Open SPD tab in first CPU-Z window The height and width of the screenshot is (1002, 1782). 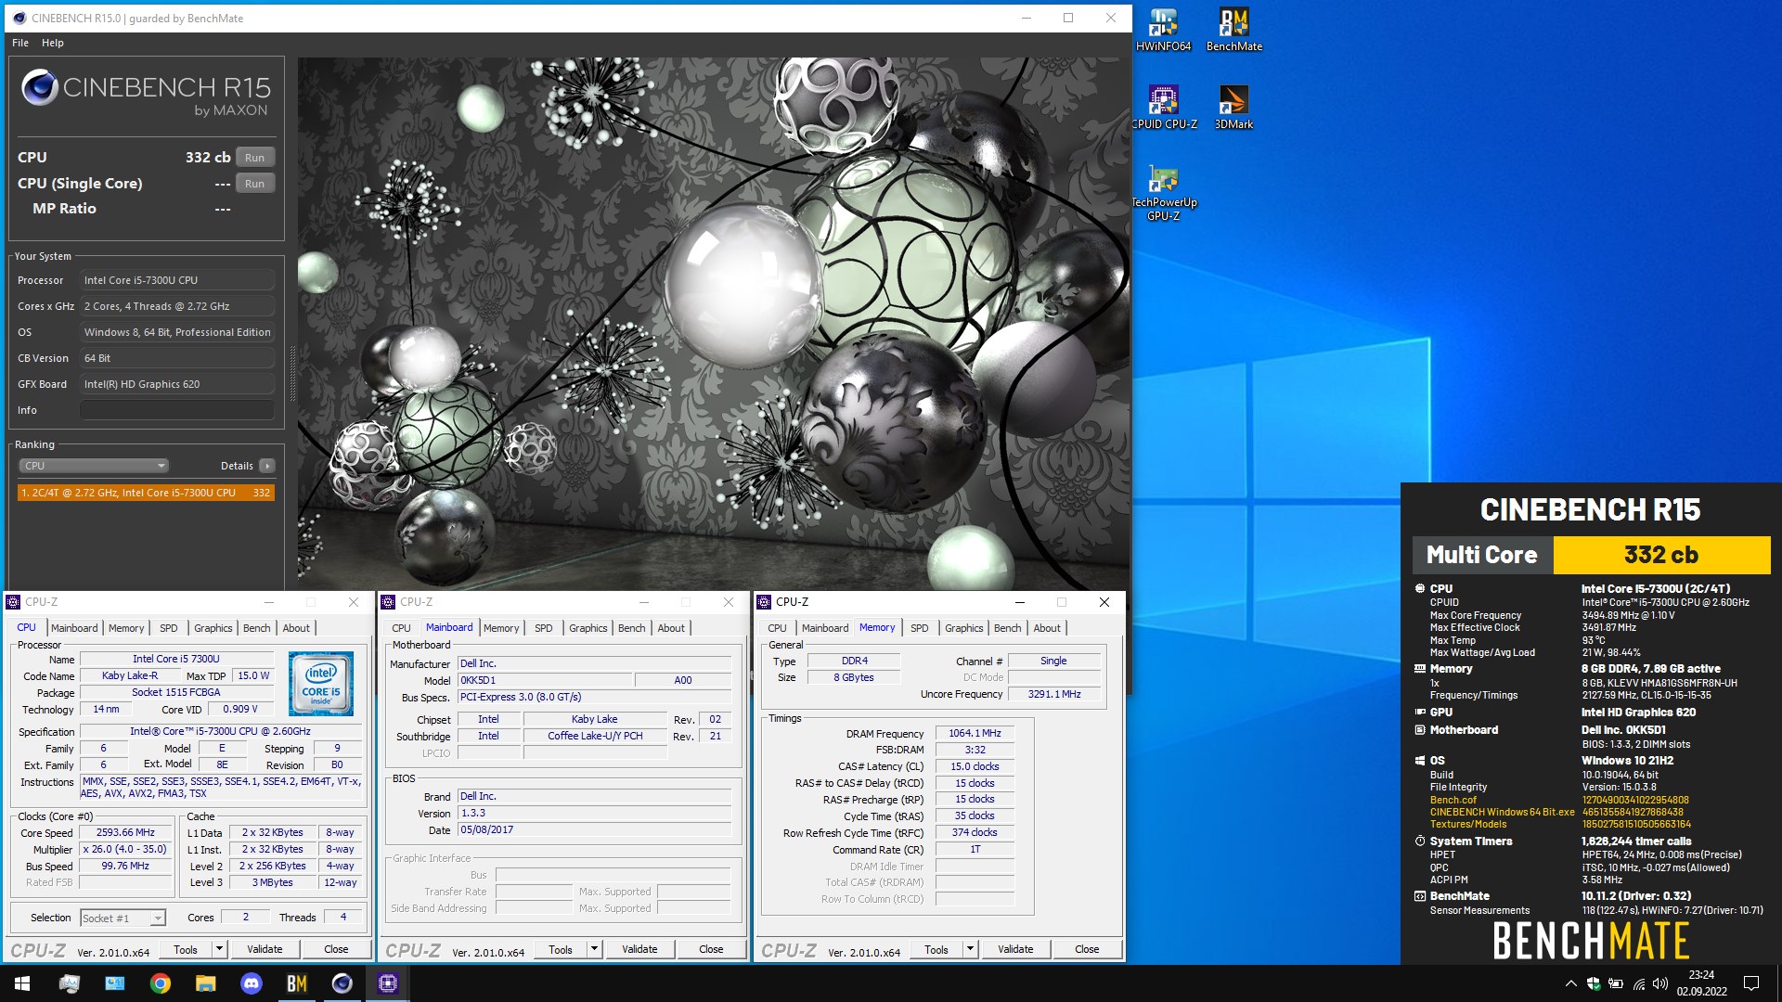[168, 628]
